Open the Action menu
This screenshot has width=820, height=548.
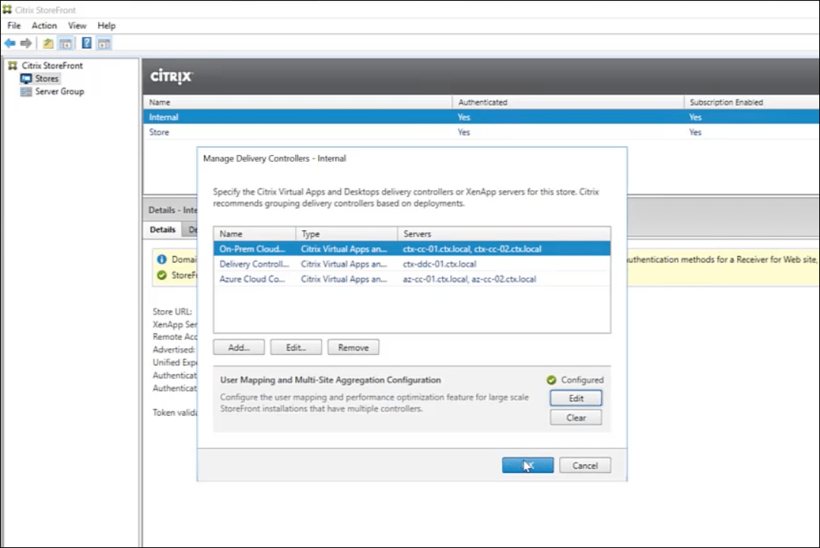(x=44, y=25)
